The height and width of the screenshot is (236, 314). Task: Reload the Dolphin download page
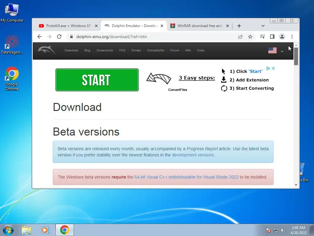click(x=59, y=37)
